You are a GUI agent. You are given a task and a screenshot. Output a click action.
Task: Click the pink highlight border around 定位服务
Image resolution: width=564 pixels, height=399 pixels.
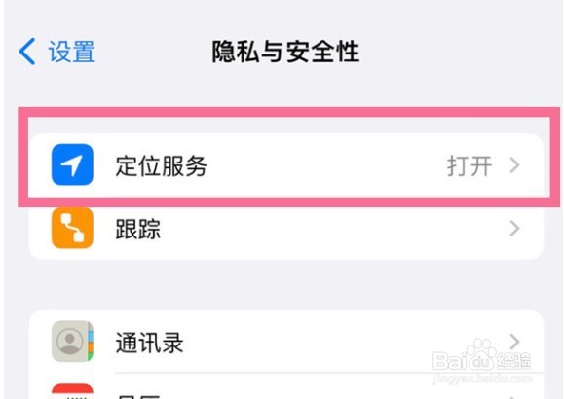tap(289, 112)
